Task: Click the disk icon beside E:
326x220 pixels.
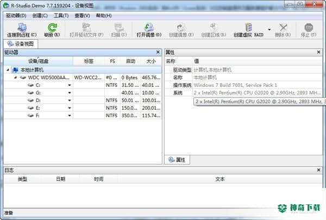Action: (30, 108)
